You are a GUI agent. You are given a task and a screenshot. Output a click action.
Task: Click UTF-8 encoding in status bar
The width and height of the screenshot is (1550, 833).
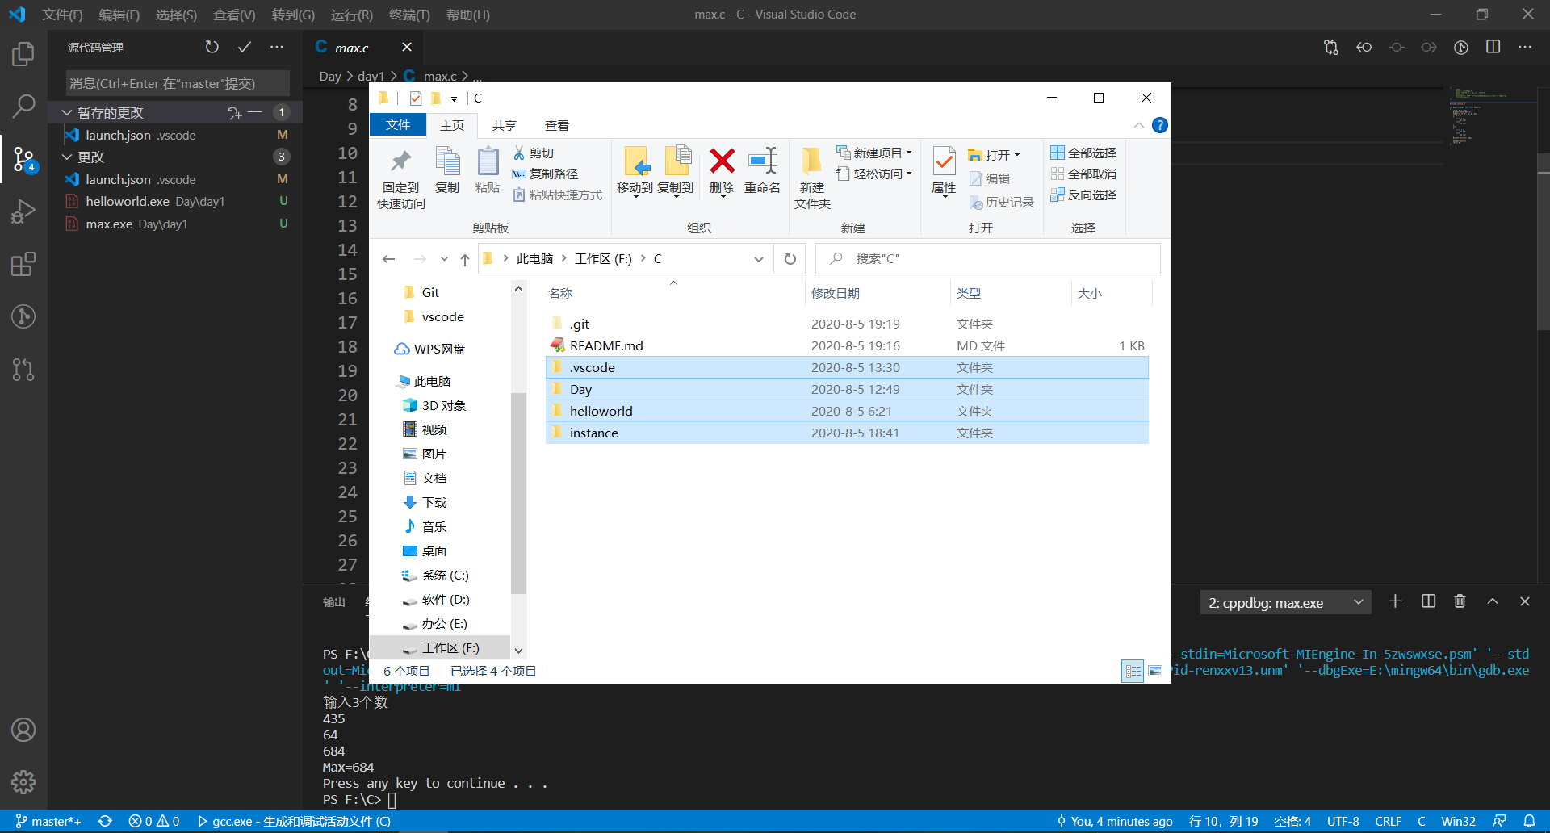1343,821
